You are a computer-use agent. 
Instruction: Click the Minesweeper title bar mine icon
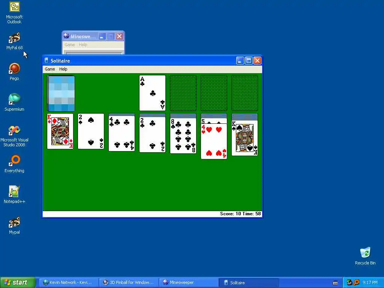point(66,36)
